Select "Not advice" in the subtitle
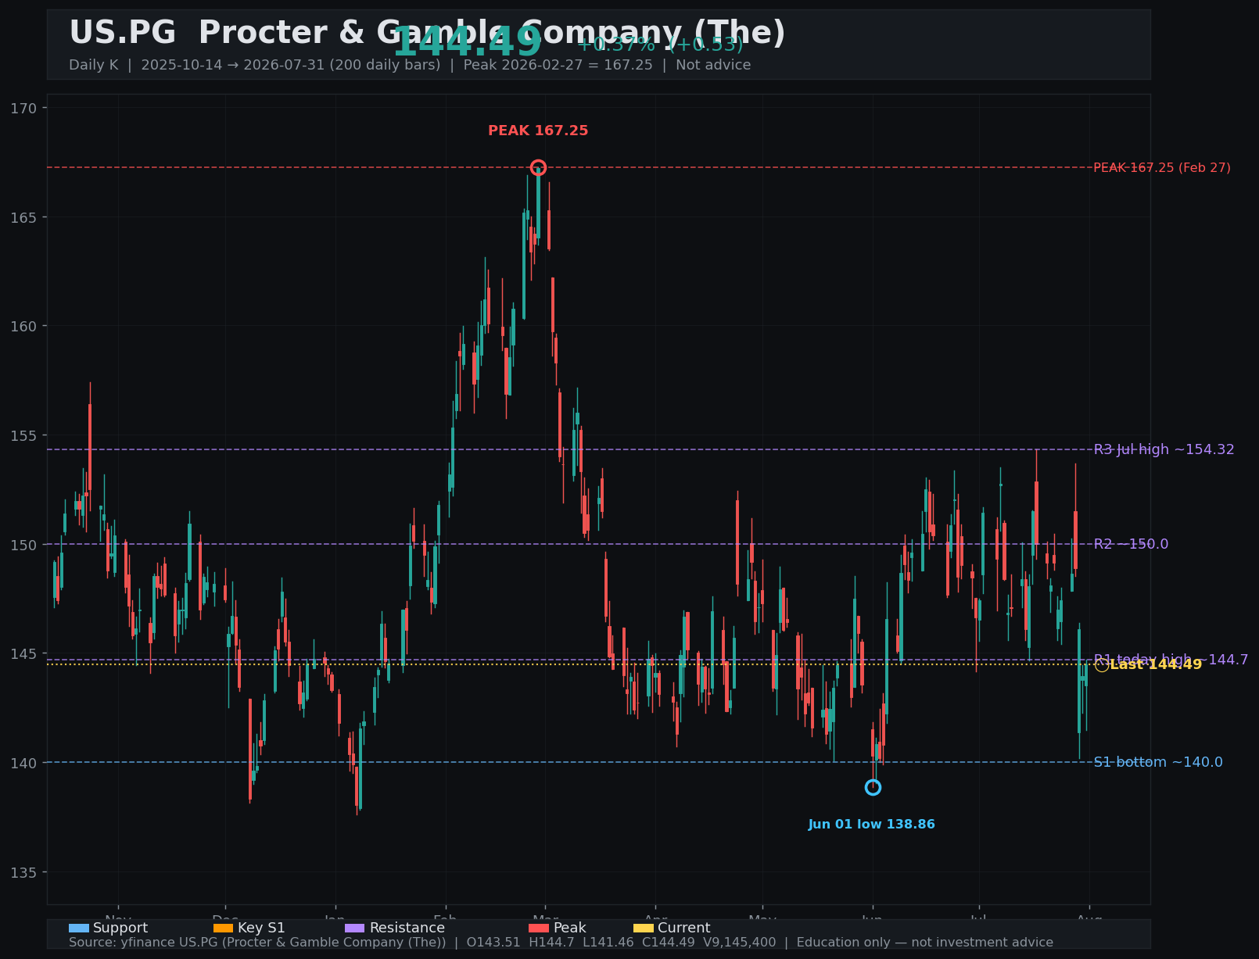 [713, 65]
